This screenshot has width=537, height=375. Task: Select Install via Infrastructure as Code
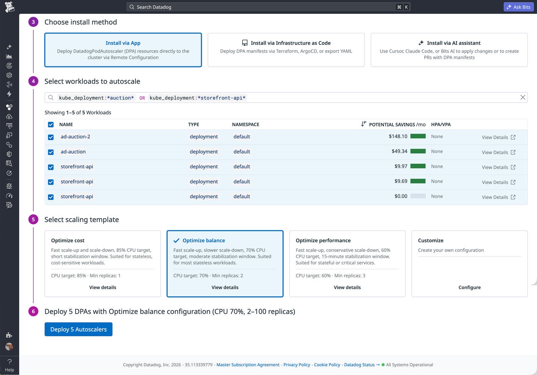[286, 50]
